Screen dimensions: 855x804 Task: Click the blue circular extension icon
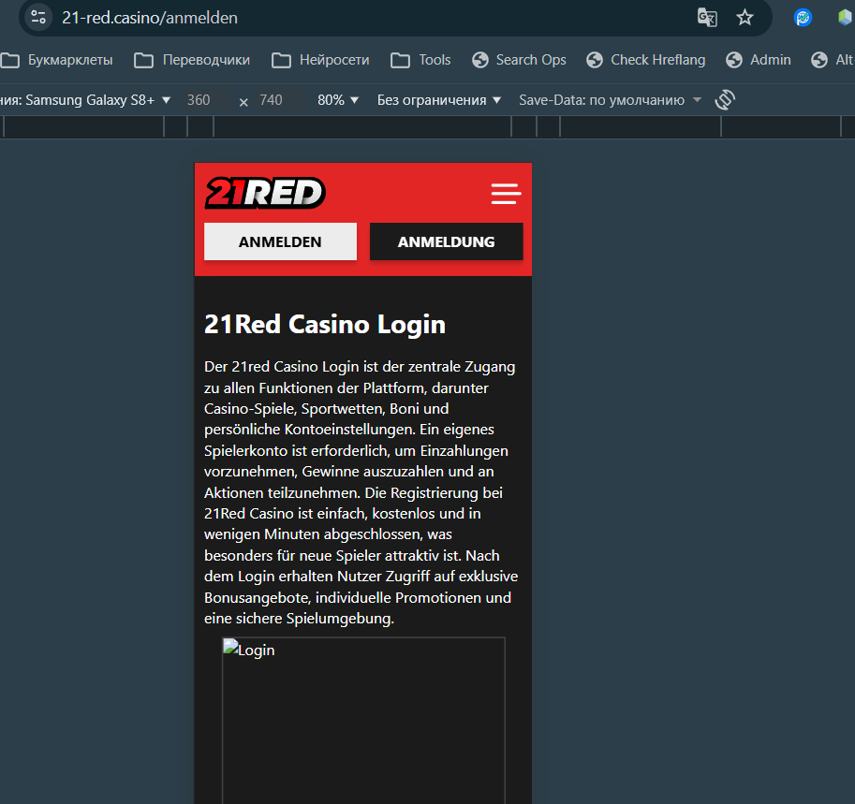point(803,18)
